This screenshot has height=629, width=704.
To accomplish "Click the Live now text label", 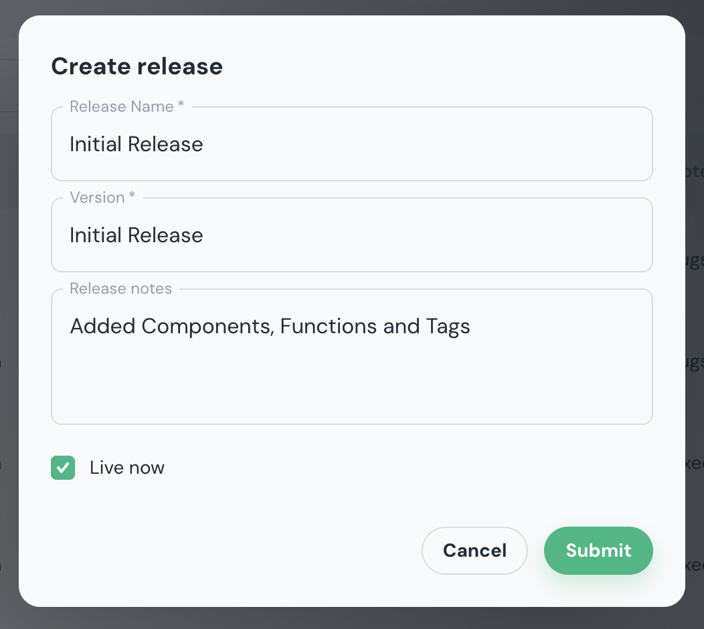I will tap(126, 467).
